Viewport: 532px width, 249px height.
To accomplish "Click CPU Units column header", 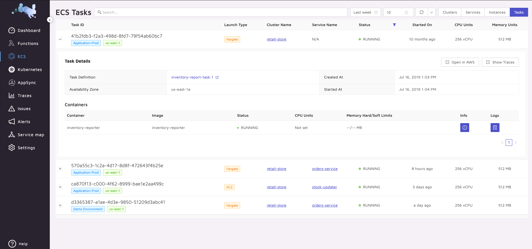I will 464,25.
